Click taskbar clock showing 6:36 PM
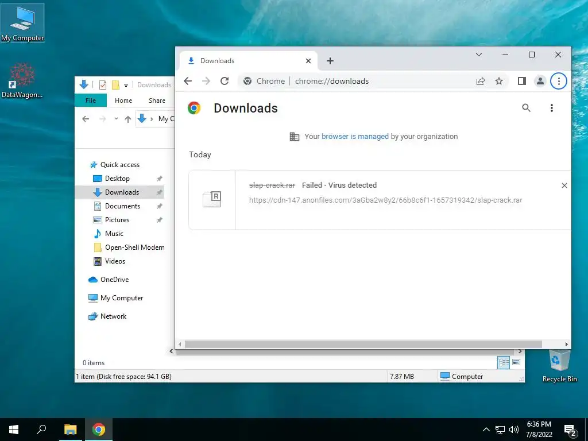 pyautogui.click(x=539, y=430)
